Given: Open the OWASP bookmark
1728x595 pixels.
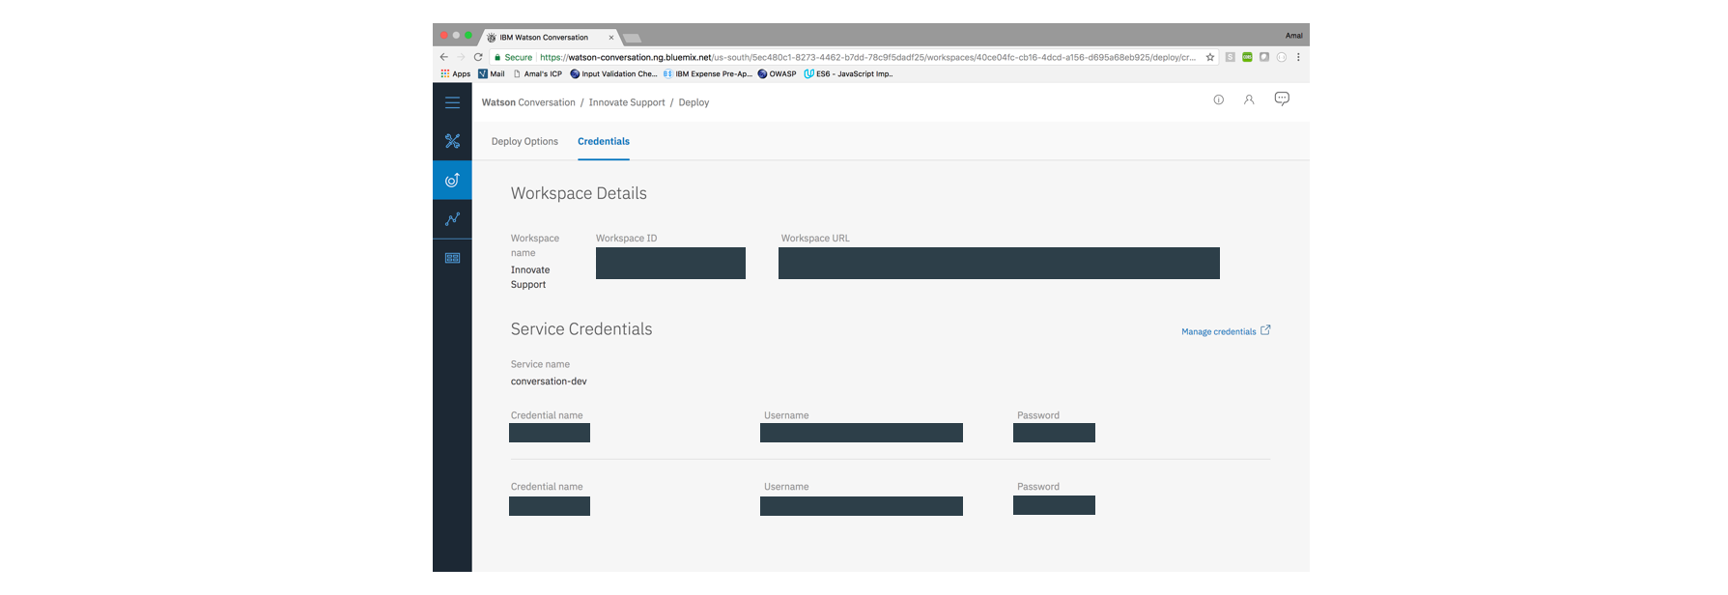Looking at the screenshot, I should 778,73.
